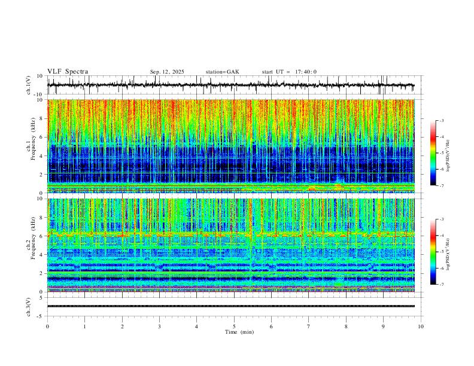This screenshot has height=366, width=474.
Task: Click the date 'Sep. 12, 2025'
Action: tap(167, 72)
